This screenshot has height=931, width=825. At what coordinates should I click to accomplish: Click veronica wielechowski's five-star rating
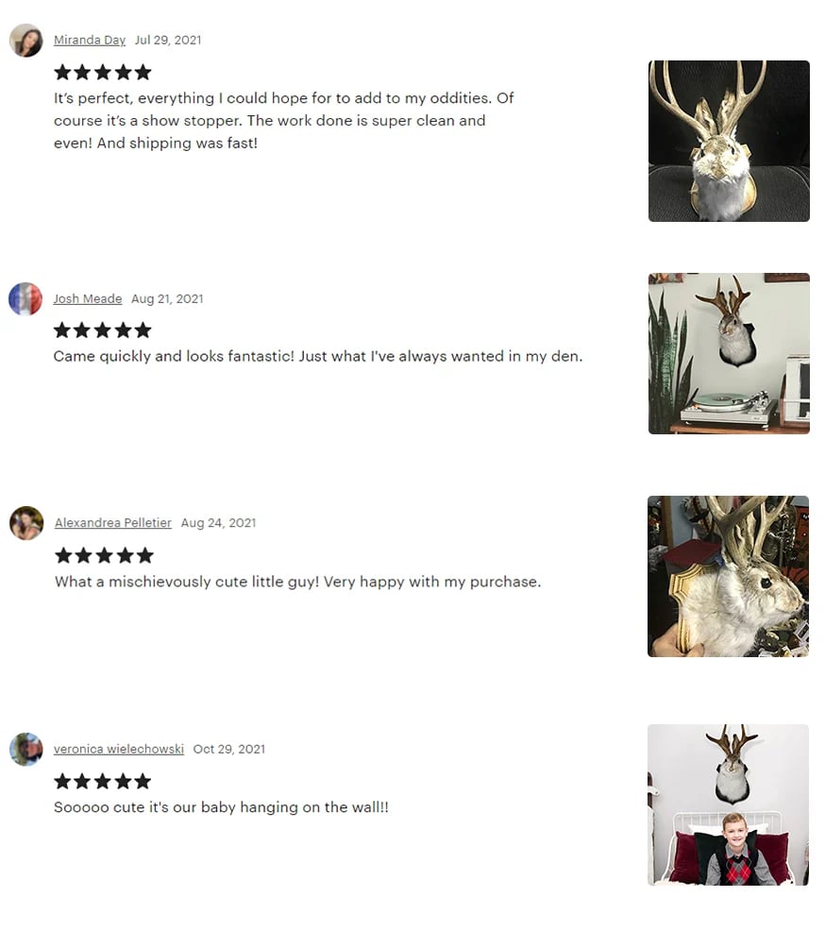103,782
